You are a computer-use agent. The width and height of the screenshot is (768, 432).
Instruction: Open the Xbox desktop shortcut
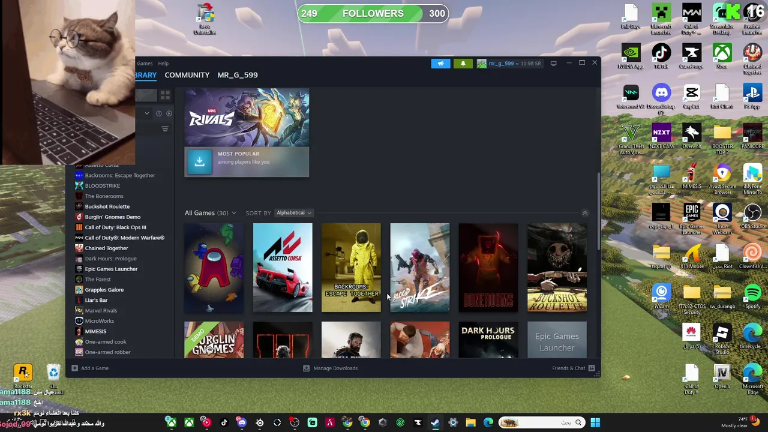click(x=722, y=57)
